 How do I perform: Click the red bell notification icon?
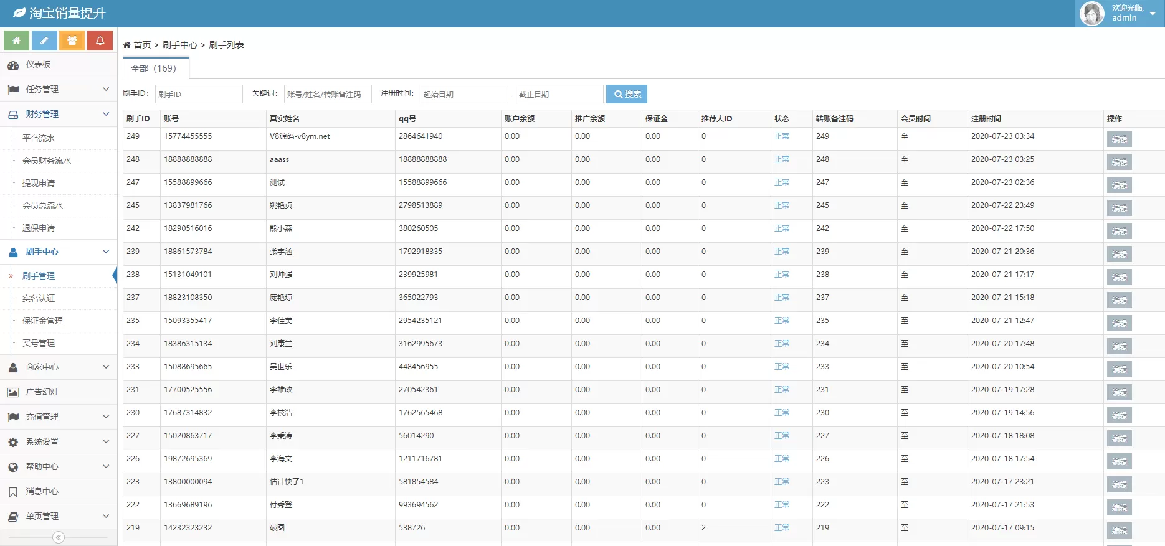pos(100,40)
